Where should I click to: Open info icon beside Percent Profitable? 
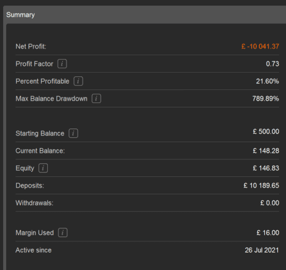(78, 81)
